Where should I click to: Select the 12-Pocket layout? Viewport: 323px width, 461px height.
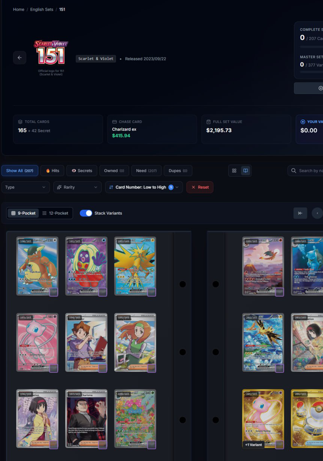click(55, 213)
